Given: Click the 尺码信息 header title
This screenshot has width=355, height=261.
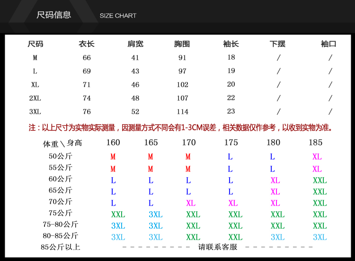Looking at the screenshot, I should pyautogui.click(x=54, y=15).
